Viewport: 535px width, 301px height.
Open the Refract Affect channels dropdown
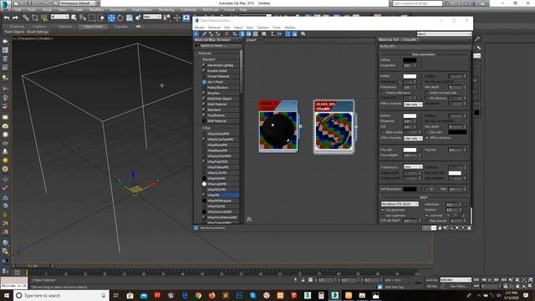[413, 138]
